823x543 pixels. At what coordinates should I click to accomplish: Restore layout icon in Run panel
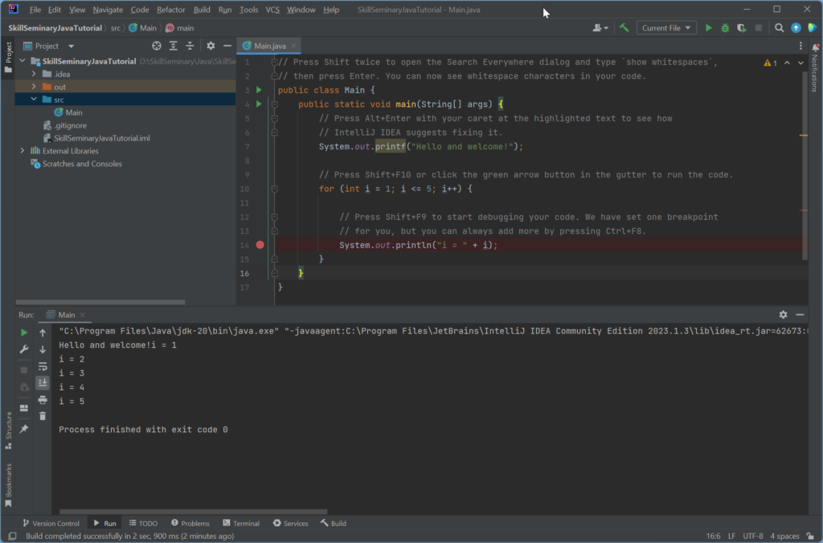coord(23,407)
